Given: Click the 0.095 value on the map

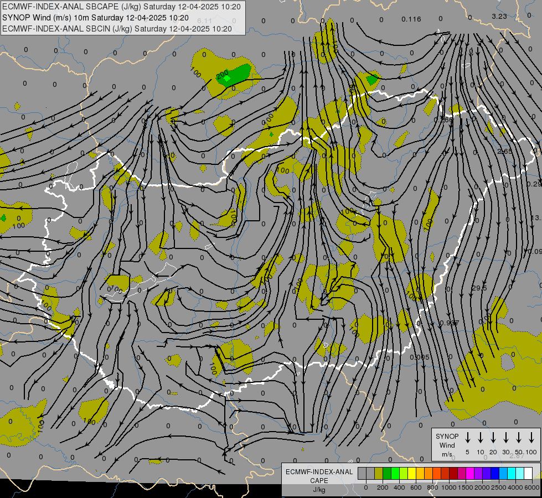Looking at the screenshot, I should pos(420,357).
